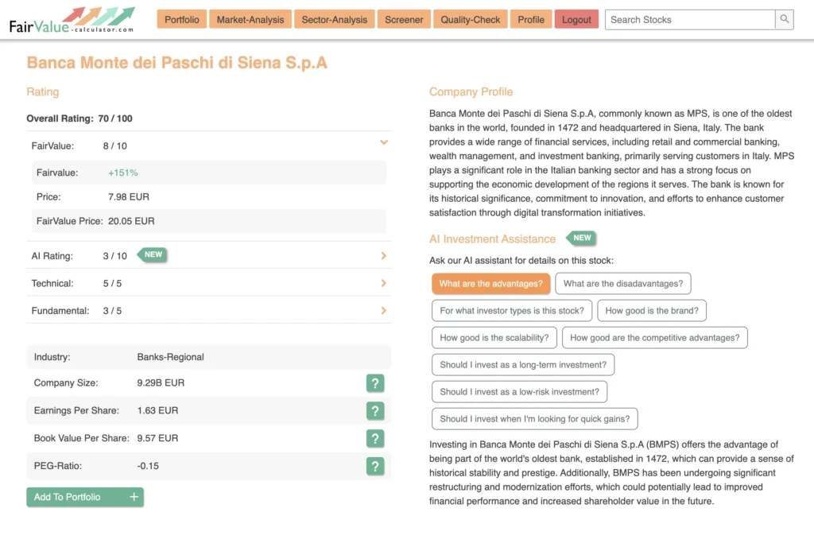
Task: Click the magnifying glass search icon
Action: [784, 19]
